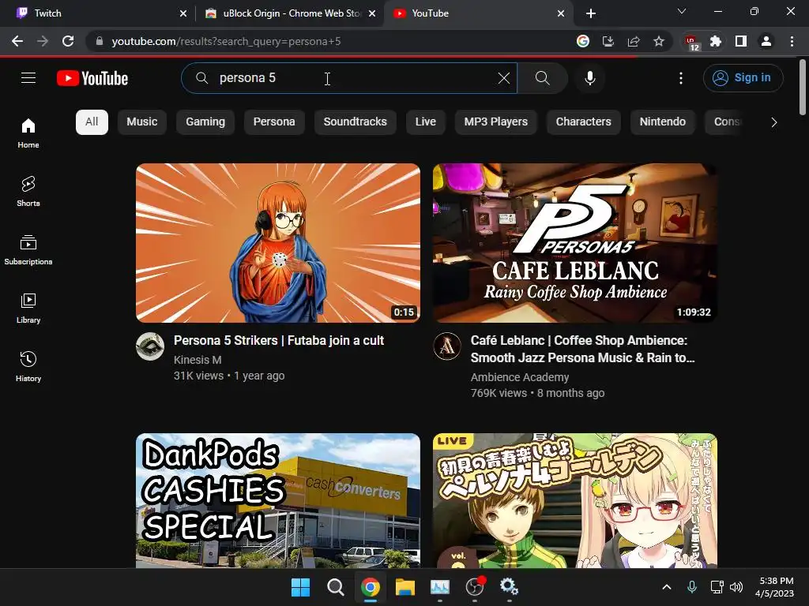The image size is (809, 606).
Task: Select the Persona filter chip
Action: tap(274, 122)
